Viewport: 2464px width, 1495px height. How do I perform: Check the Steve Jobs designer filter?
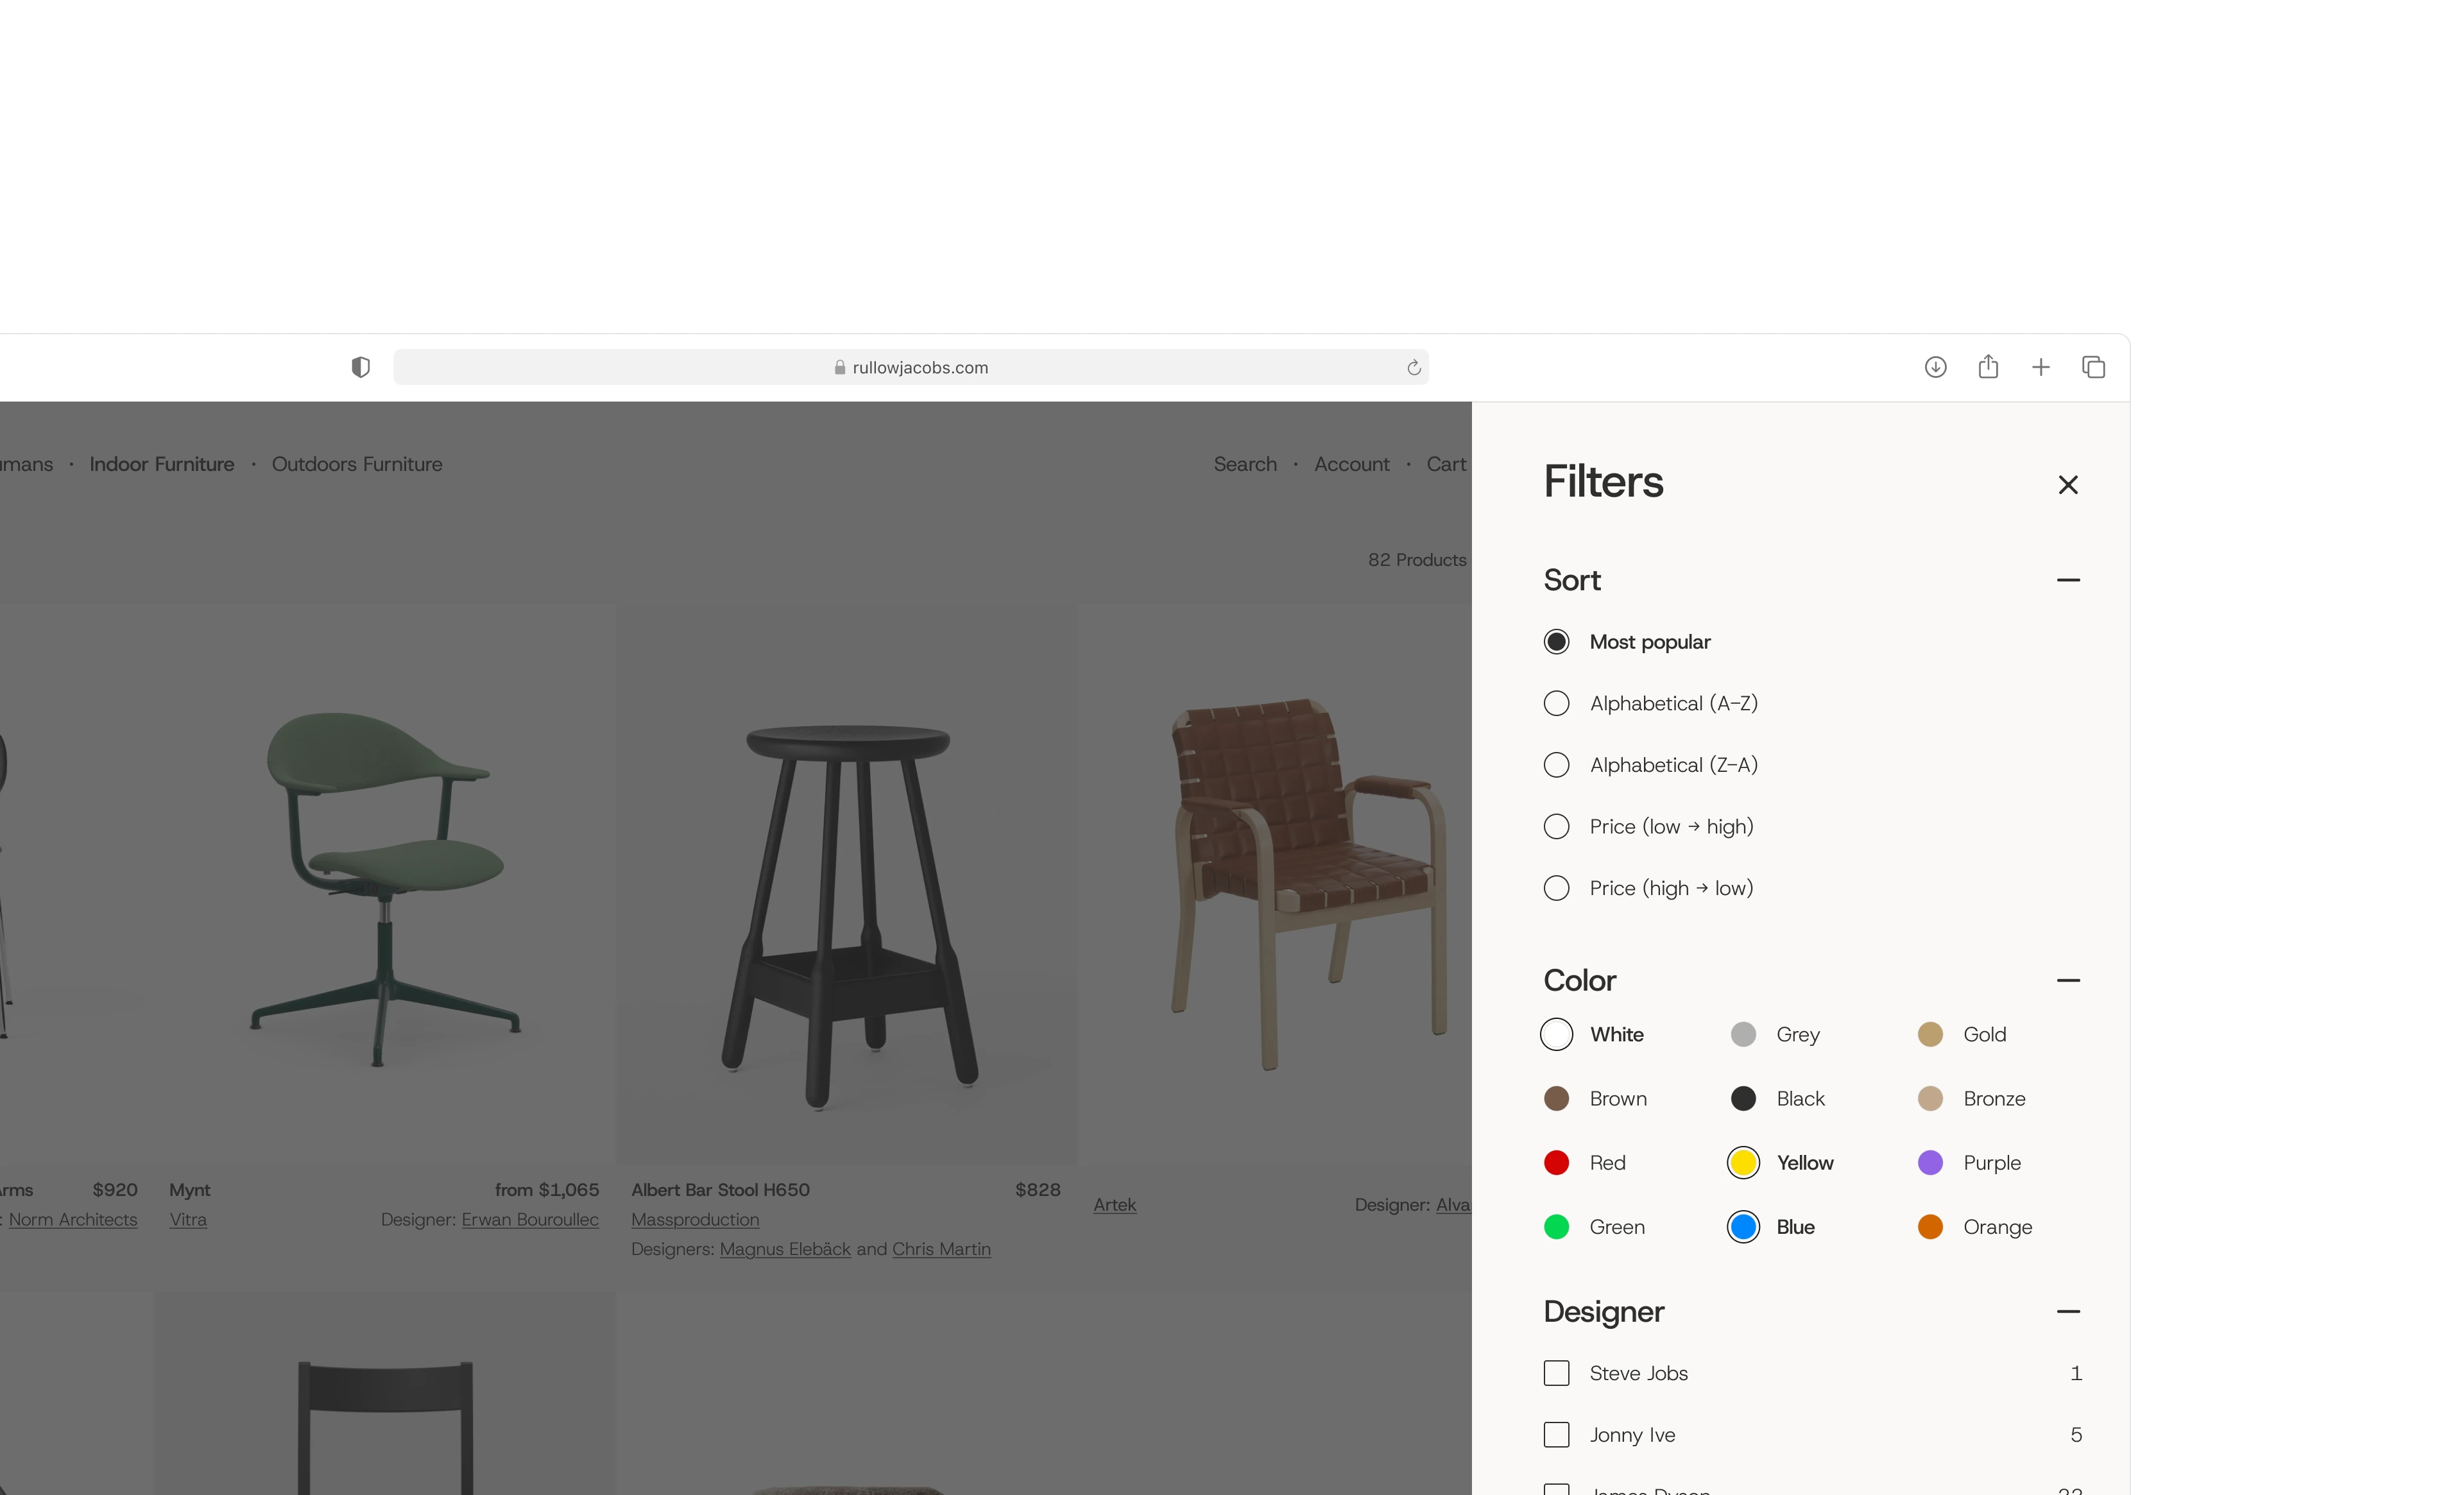pos(1556,1373)
